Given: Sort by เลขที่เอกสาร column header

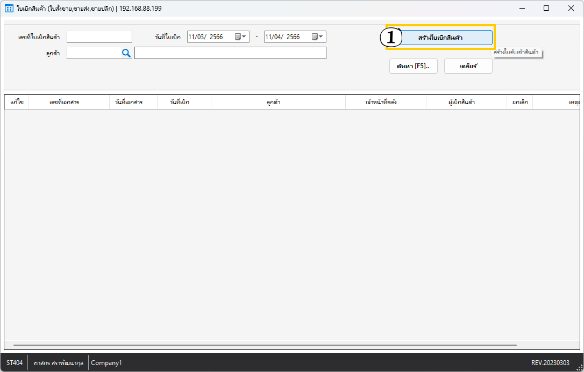Looking at the screenshot, I should coord(64,102).
